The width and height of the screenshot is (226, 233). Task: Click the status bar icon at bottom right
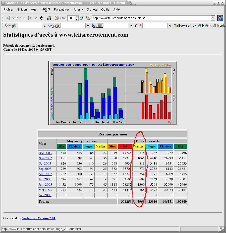(x=222, y=229)
